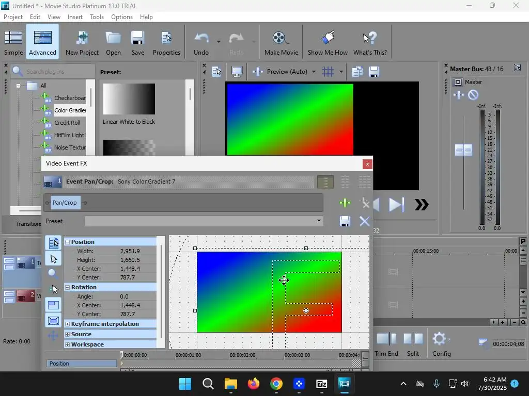Toggle the preview overlay grid icon
The width and height of the screenshot is (529, 396).
tap(328, 71)
